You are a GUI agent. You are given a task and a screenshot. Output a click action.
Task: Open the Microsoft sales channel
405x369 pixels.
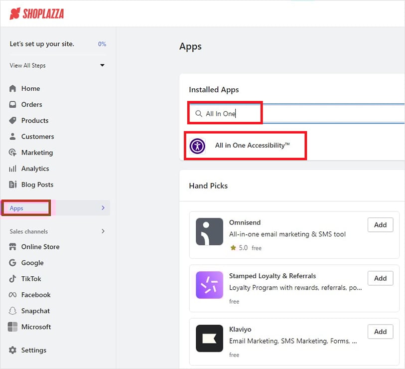(x=36, y=327)
